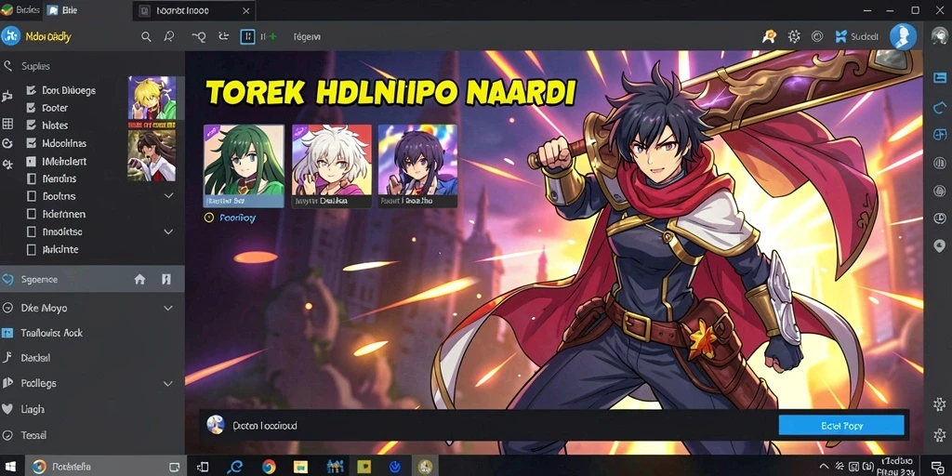
Task: Expand the Gootıns row chevron
Action: click(169, 196)
